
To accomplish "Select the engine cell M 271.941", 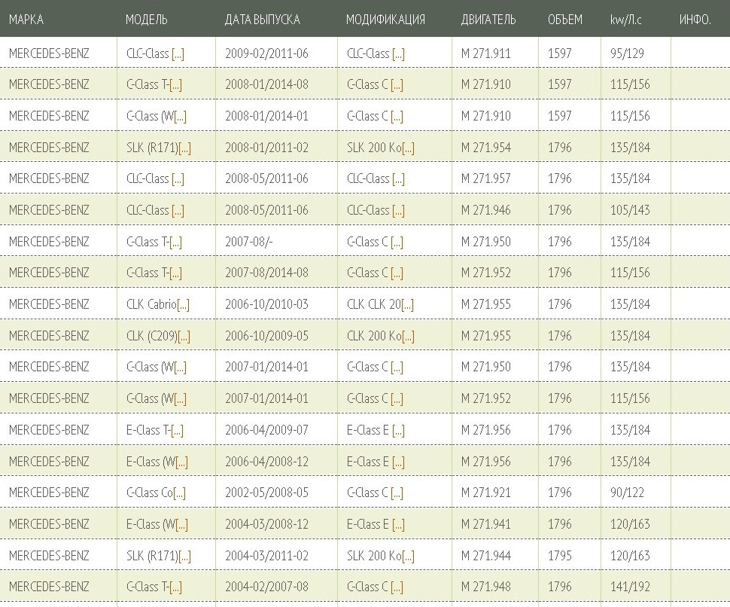I will pyautogui.click(x=485, y=524).
